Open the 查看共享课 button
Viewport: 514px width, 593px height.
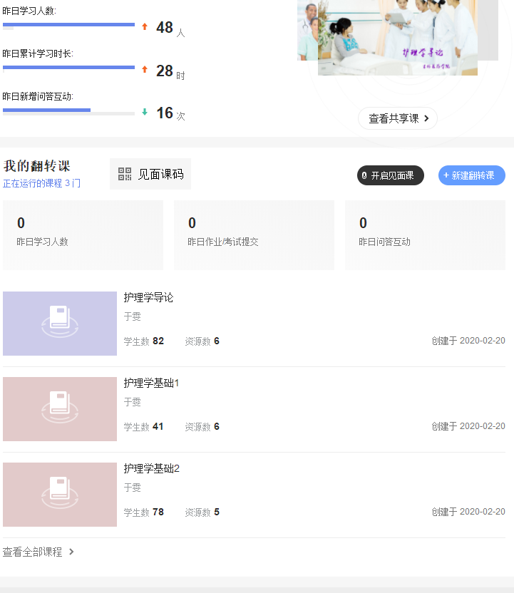(397, 118)
